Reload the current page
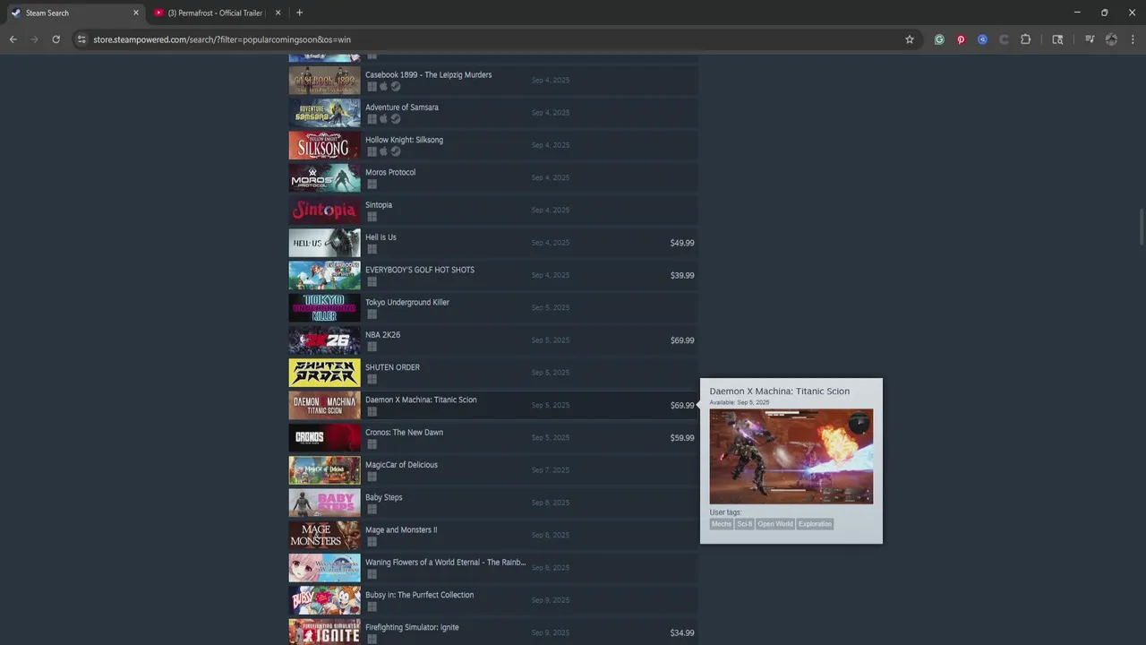 click(x=56, y=39)
